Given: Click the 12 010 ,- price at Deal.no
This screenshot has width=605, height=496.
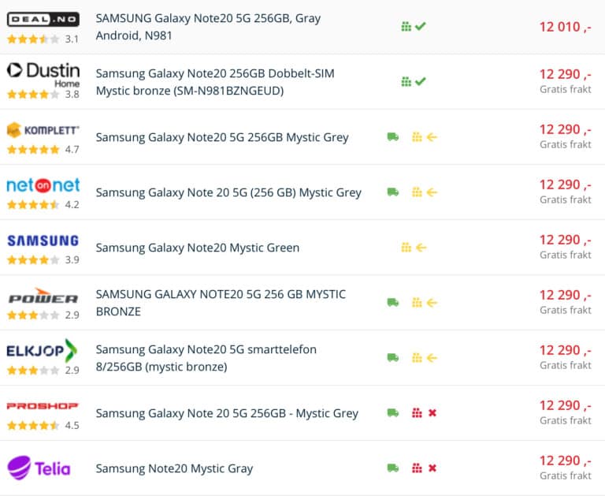Looking at the screenshot, I should [565, 27].
